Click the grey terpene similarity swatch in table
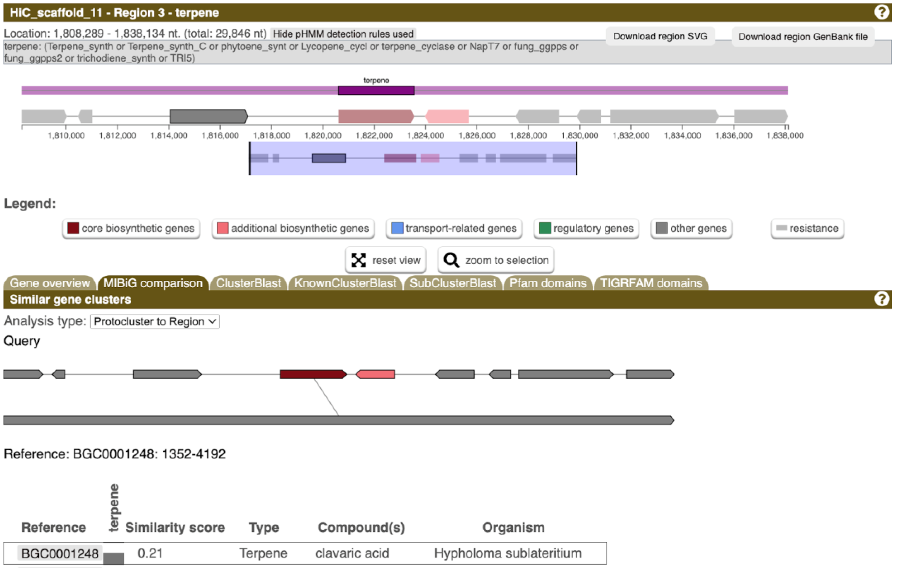Image resolution: width=899 pixels, height=571 pixels. [x=114, y=558]
